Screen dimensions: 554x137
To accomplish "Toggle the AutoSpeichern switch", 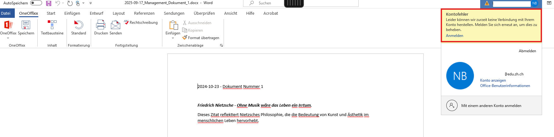I will click(36, 3).
